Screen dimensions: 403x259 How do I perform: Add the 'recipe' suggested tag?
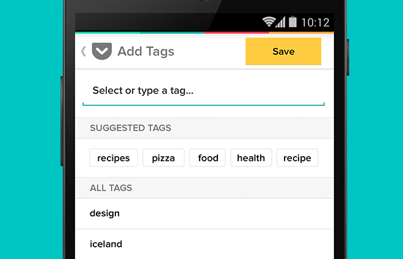297,158
